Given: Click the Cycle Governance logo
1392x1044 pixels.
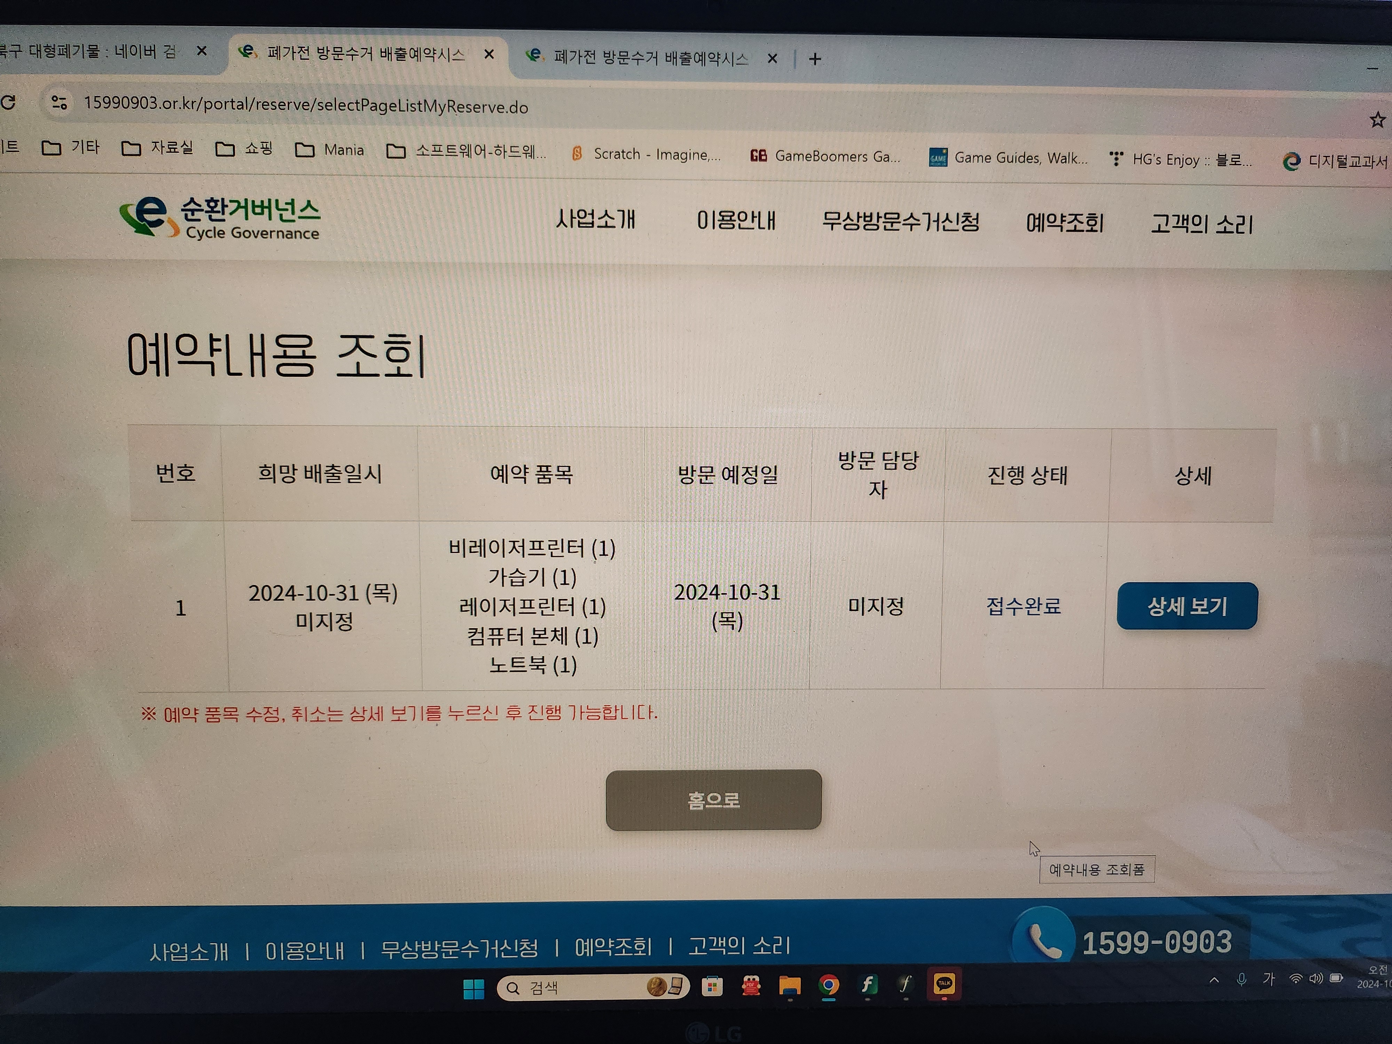Looking at the screenshot, I should [x=220, y=218].
